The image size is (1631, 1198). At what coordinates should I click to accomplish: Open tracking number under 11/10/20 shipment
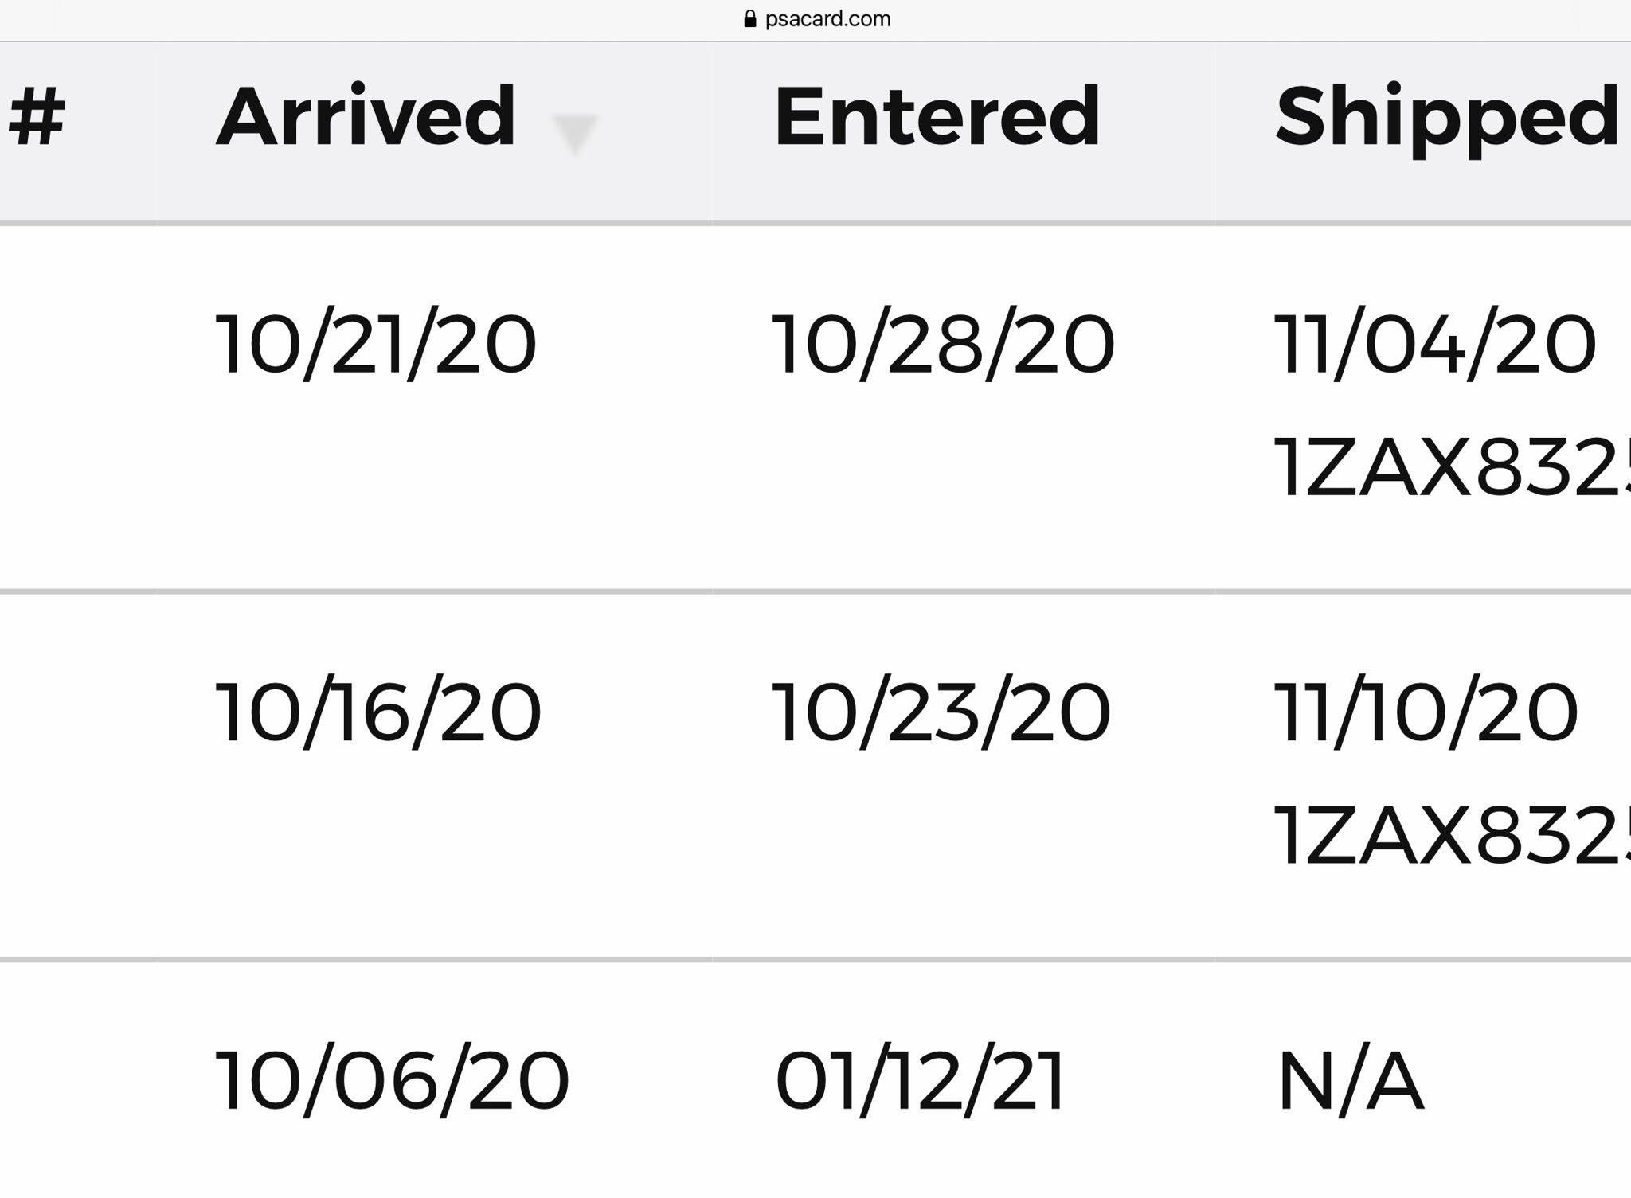1452,835
